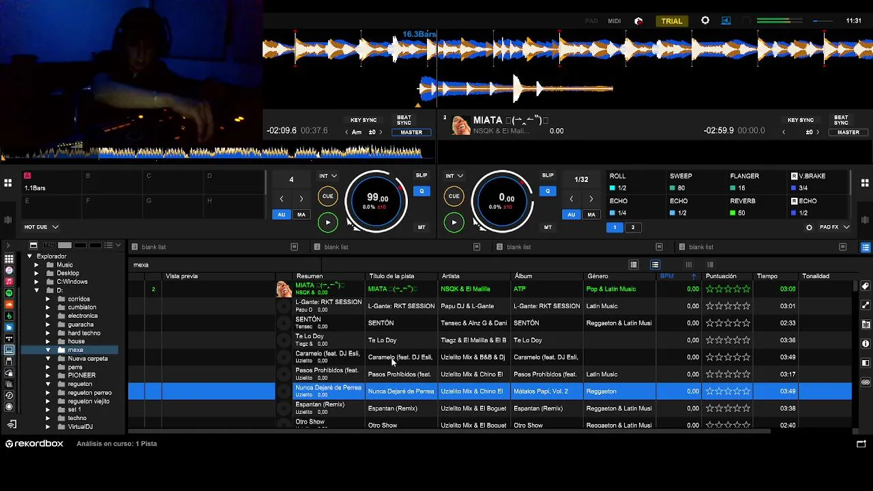Open the first blank list palette icon
This screenshot has height=491, width=873.
coord(134,247)
